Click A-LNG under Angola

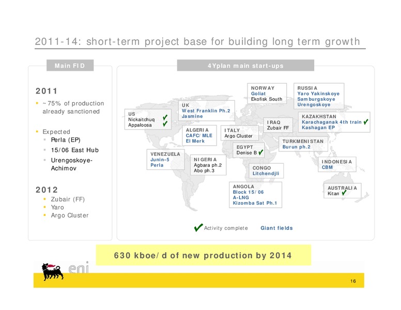tap(241, 197)
